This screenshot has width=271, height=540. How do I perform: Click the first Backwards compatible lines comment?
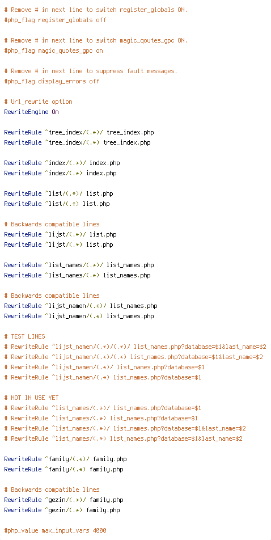tap(52, 224)
